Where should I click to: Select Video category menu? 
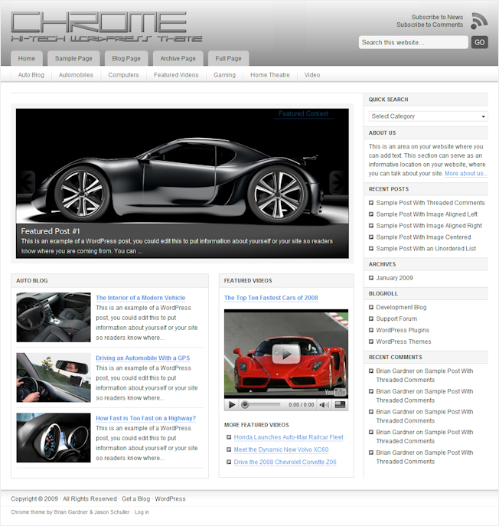click(x=312, y=75)
